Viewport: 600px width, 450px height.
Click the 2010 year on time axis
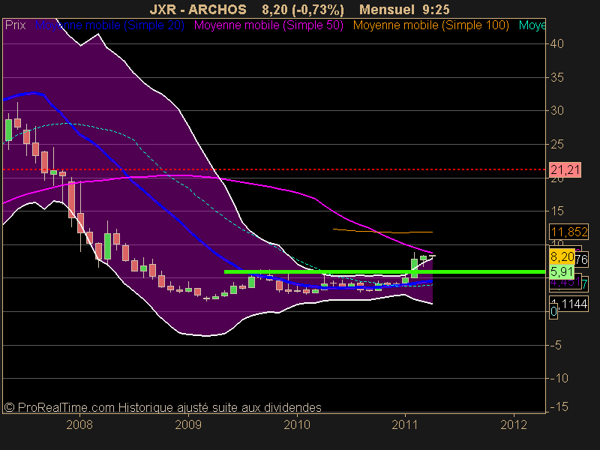coord(297,424)
